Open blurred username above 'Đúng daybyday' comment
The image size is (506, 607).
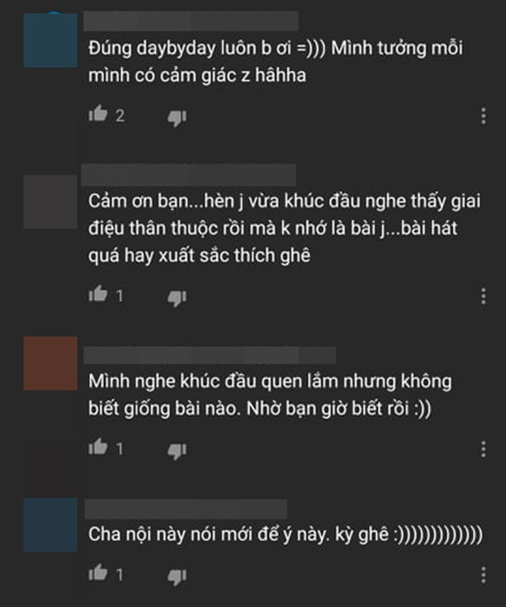tap(191, 21)
